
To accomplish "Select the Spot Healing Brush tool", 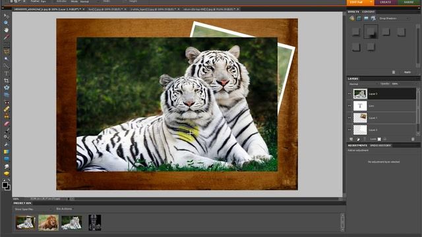I will (x=6, y=109).
